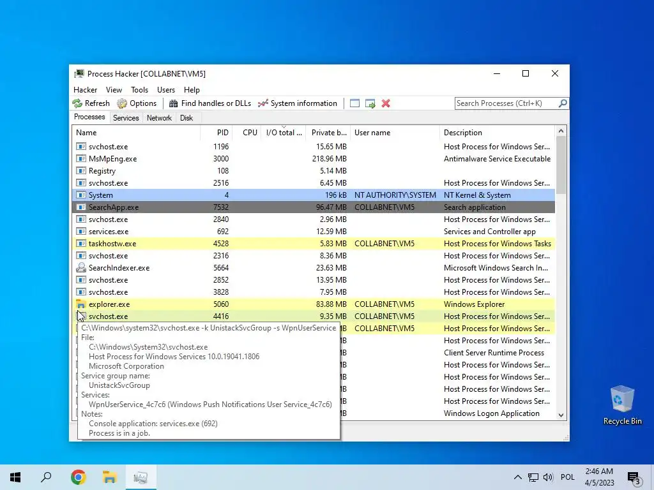Image resolution: width=654 pixels, height=490 pixels.
Task: Click the vertical scrollbar thumb
Action: tap(561, 165)
